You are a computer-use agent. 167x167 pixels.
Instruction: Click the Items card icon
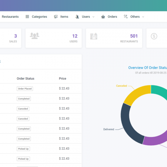click(56, 17)
